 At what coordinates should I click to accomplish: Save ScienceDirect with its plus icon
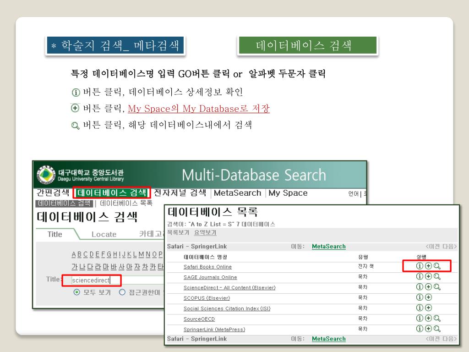pyautogui.click(x=428, y=287)
